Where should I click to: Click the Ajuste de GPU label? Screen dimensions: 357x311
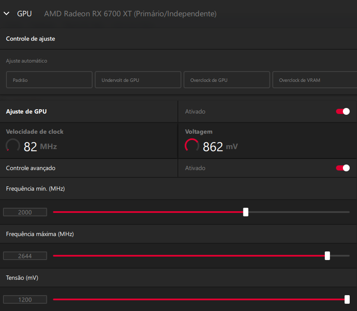[27, 111]
